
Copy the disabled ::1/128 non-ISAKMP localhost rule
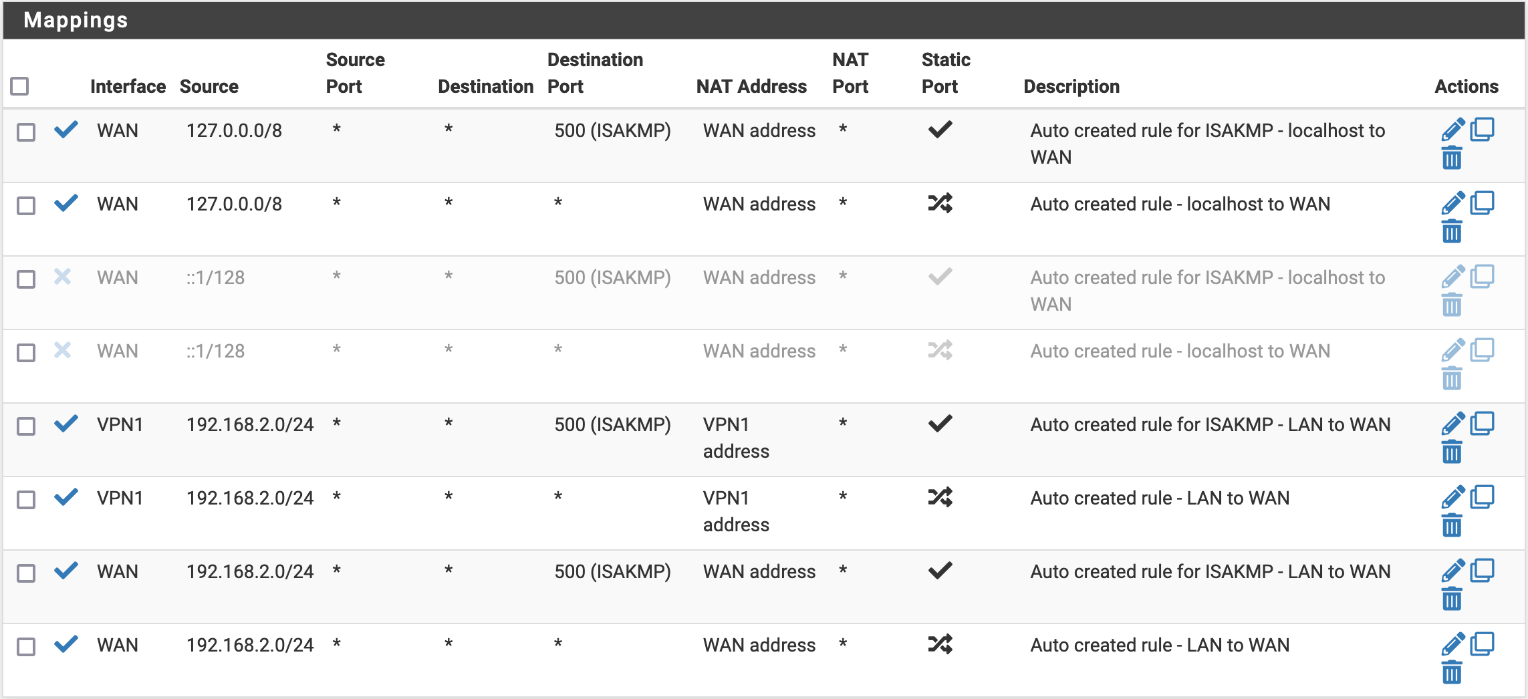(1483, 349)
